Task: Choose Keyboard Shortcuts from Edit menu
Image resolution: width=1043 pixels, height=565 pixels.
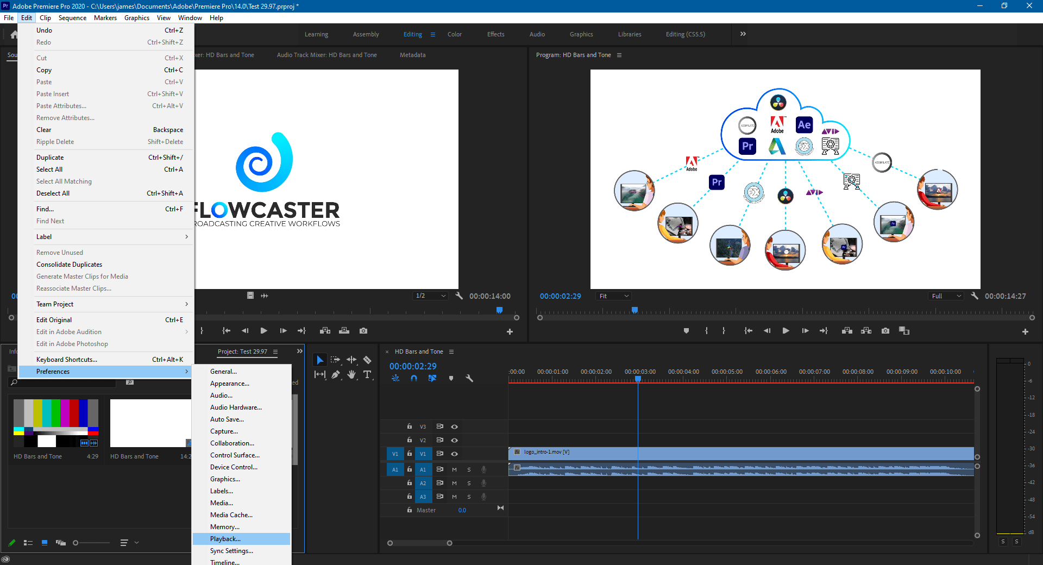Action: coord(106,360)
